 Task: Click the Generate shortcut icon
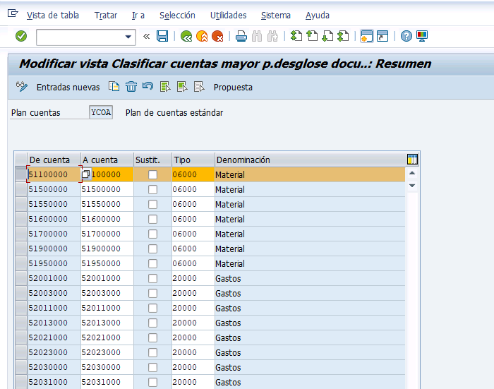click(x=382, y=36)
